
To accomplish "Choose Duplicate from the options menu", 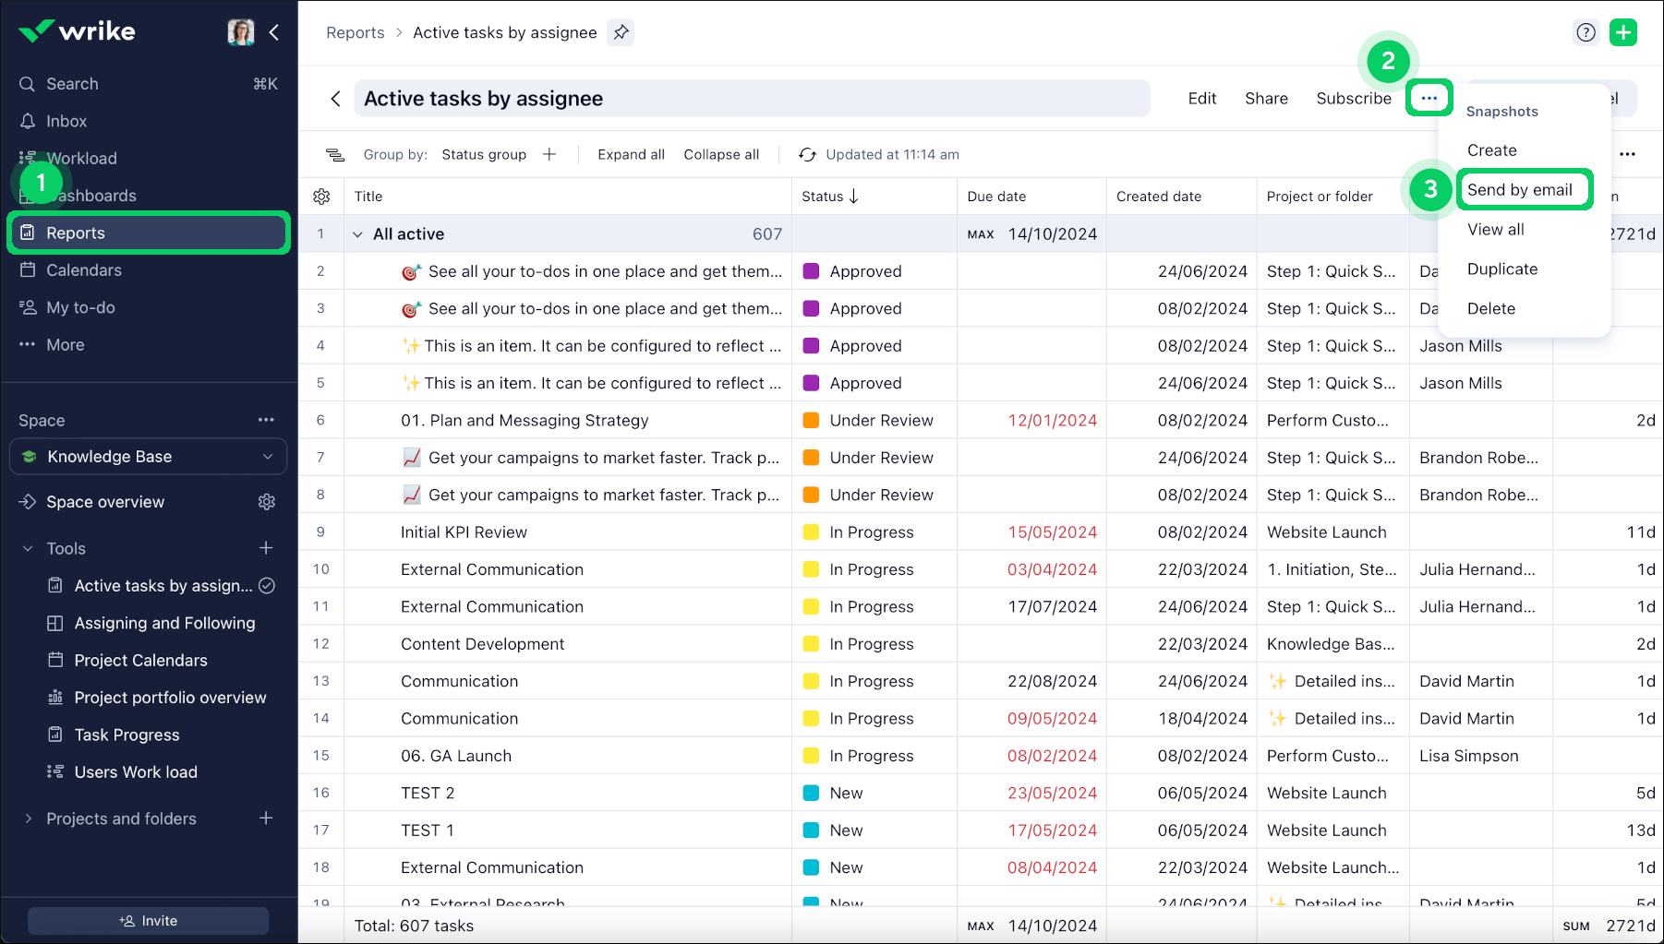I will (1502, 269).
